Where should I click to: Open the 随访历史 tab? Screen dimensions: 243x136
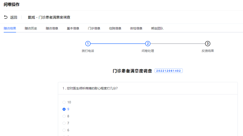[31, 28]
